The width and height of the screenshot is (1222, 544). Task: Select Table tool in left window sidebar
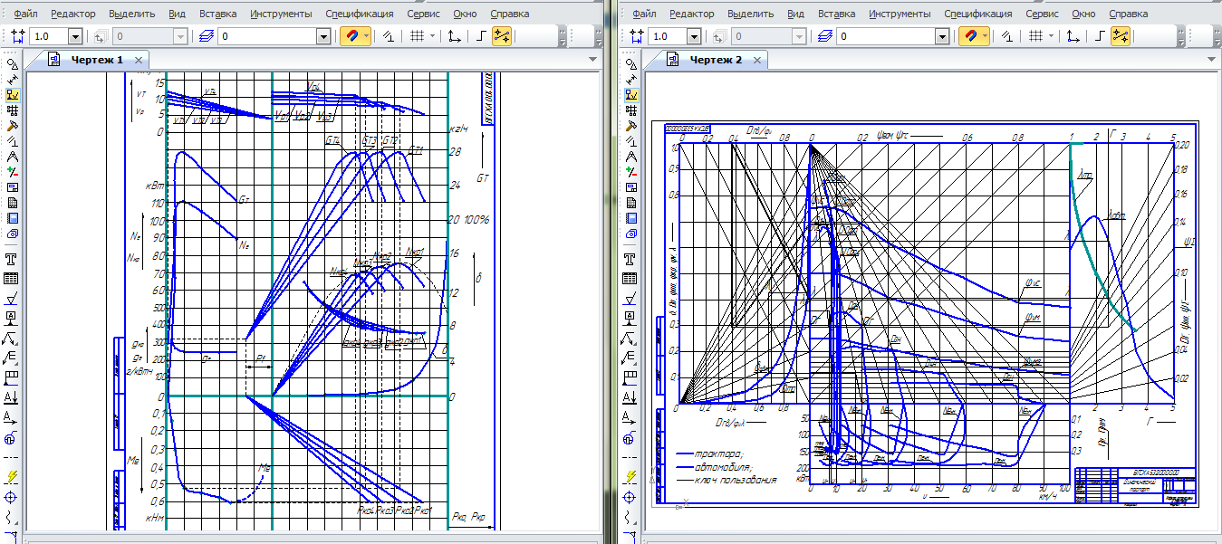click(x=12, y=278)
